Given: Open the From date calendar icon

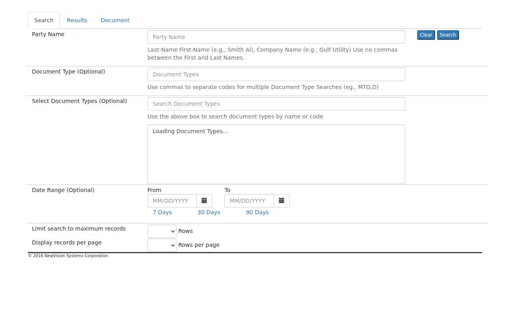Looking at the screenshot, I should (x=204, y=201).
